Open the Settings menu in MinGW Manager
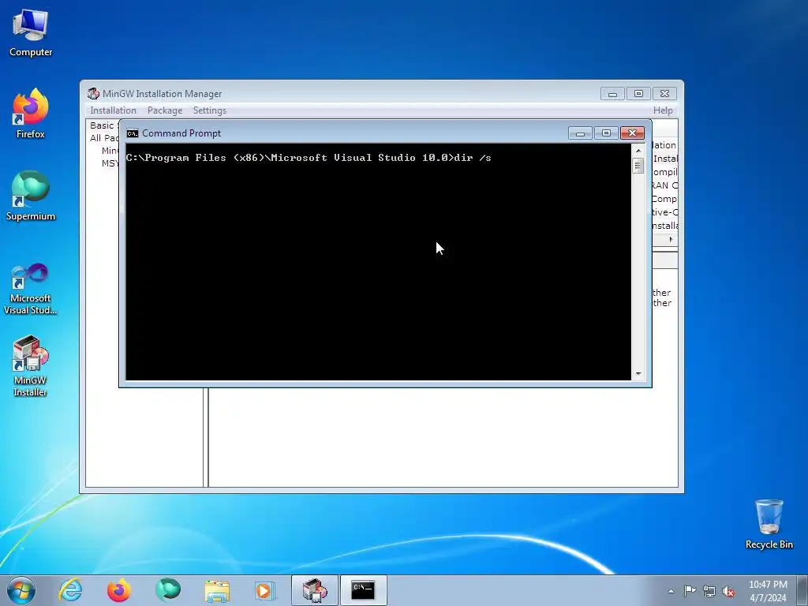The width and height of the screenshot is (808, 606). pyautogui.click(x=210, y=110)
